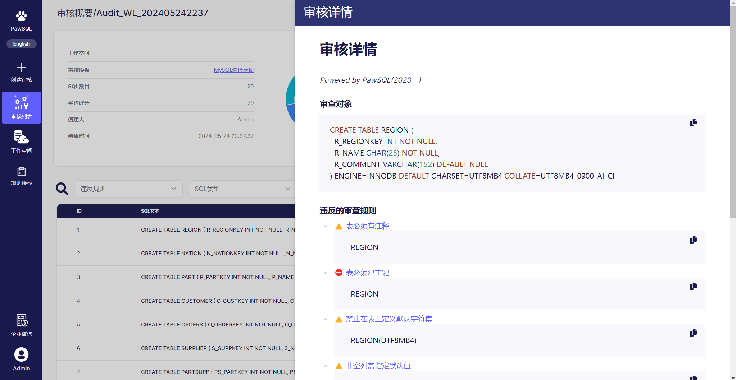Image resolution: width=736 pixels, height=380 pixels.
Task: Open the 工作空间 database icon in sidebar
Action: pos(21,137)
